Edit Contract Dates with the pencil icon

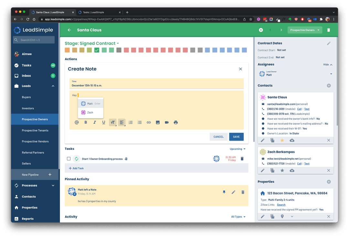click(329, 43)
